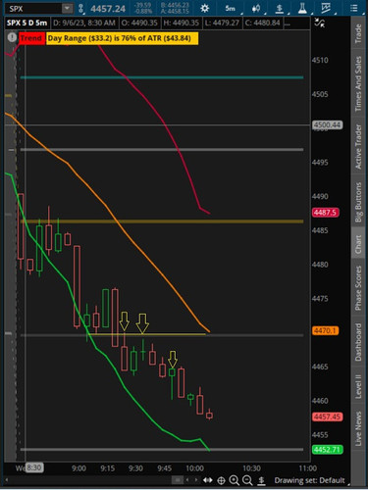The height and width of the screenshot is (490, 368).
Task: Open the Active Trader side tab
Action: click(358, 147)
